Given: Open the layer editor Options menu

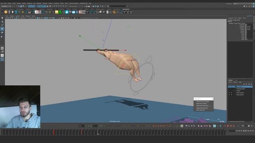Looking at the screenshot, I should 235,82.
